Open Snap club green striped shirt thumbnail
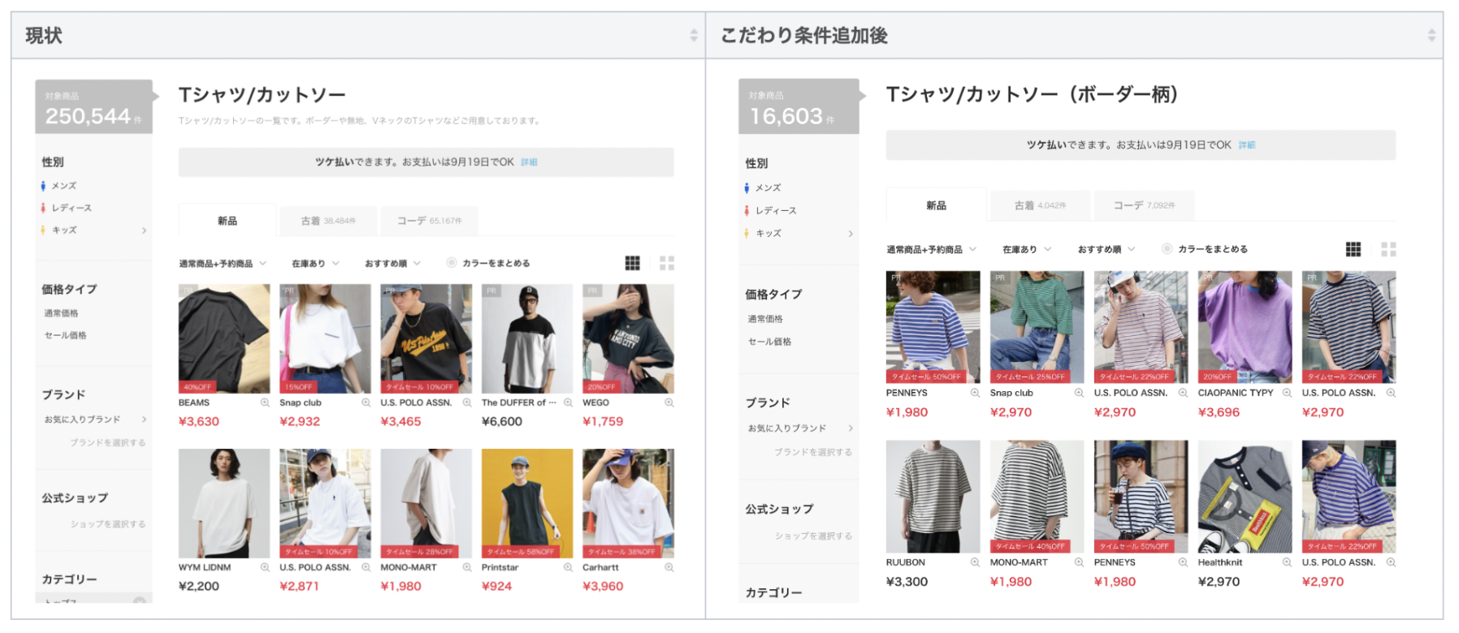The height and width of the screenshot is (633, 1459). (x=1037, y=327)
